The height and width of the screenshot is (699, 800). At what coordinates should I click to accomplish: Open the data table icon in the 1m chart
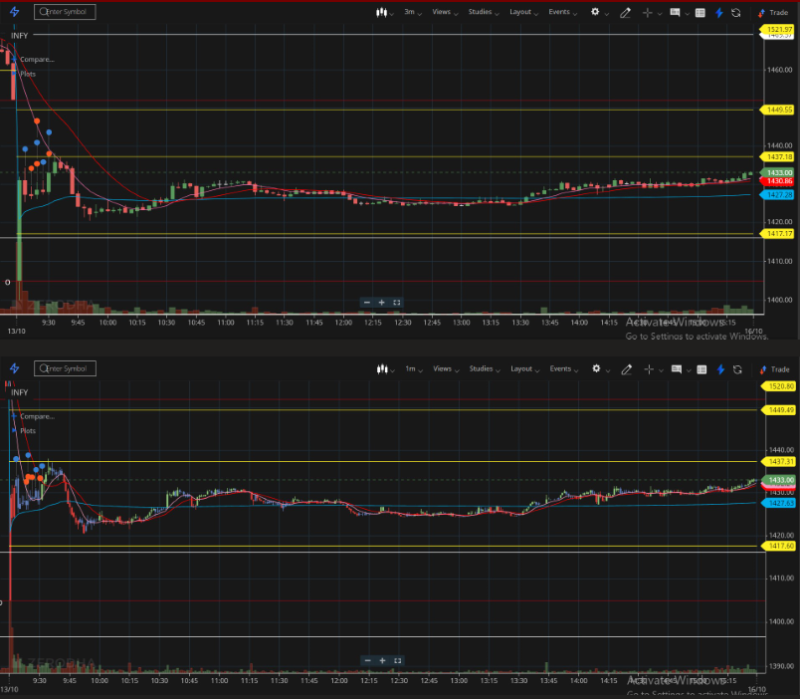coord(702,369)
